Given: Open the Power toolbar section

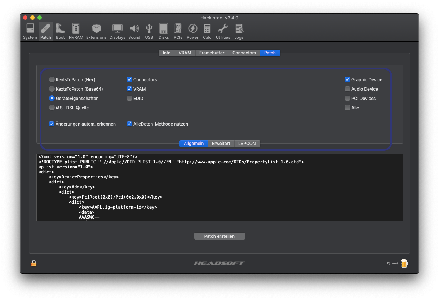Looking at the screenshot, I should 192,31.
